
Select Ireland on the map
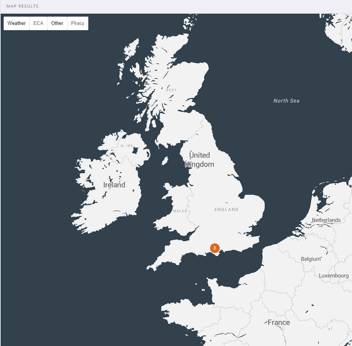click(x=114, y=185)
